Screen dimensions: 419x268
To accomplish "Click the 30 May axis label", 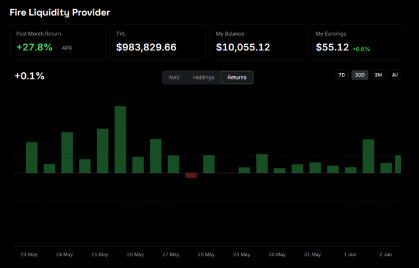I will [277, 254].
